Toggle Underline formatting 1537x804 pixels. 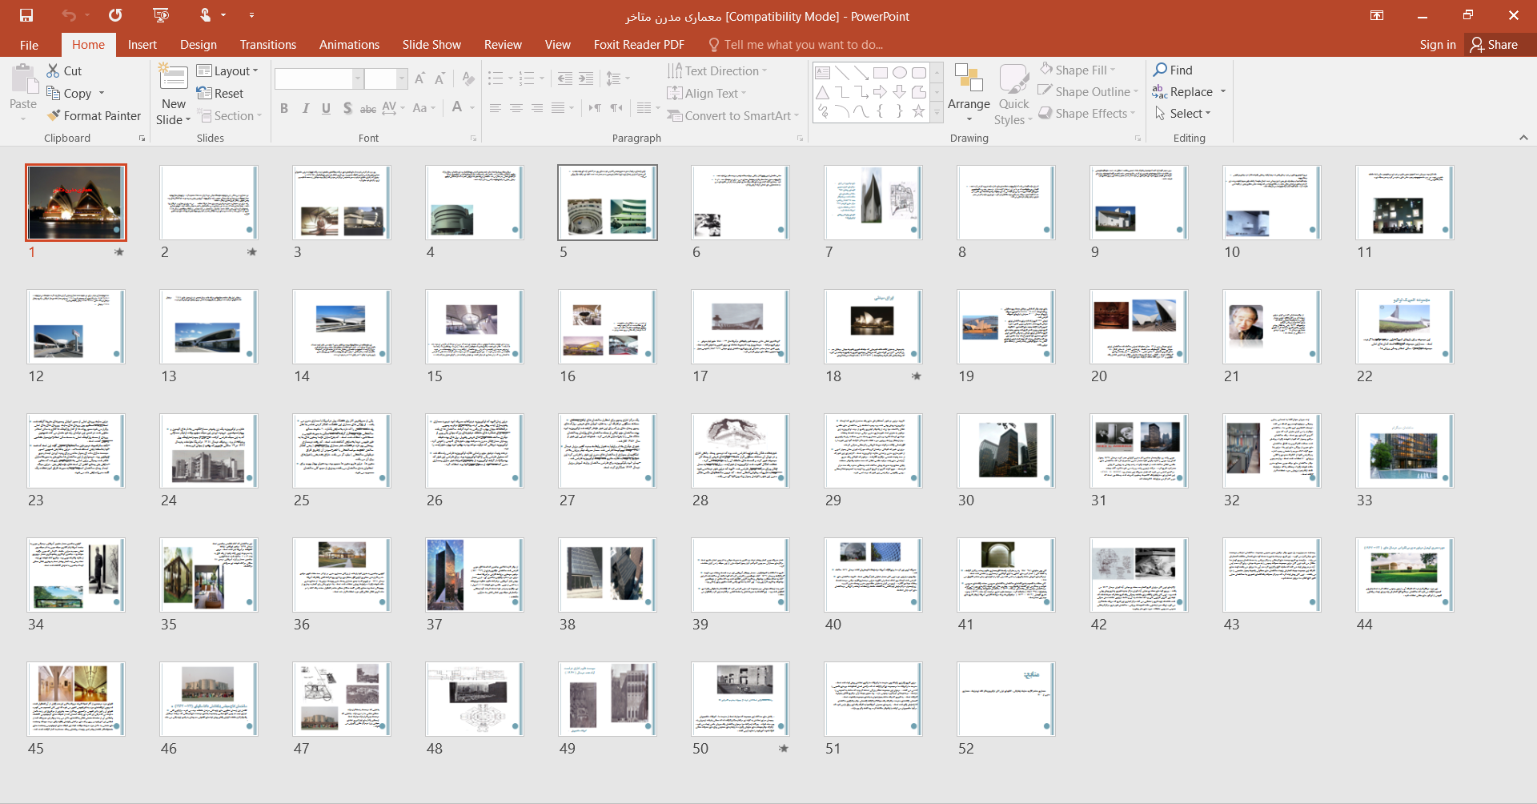pos(326,108)
